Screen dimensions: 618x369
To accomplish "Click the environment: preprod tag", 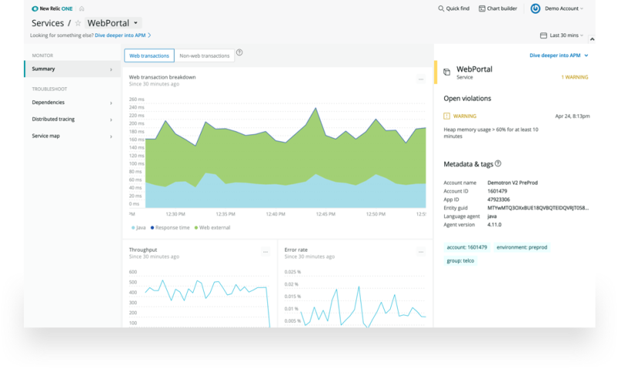I will click(x=522, y=247).
